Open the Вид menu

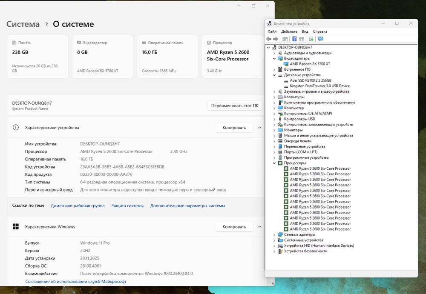click(305, 31)
